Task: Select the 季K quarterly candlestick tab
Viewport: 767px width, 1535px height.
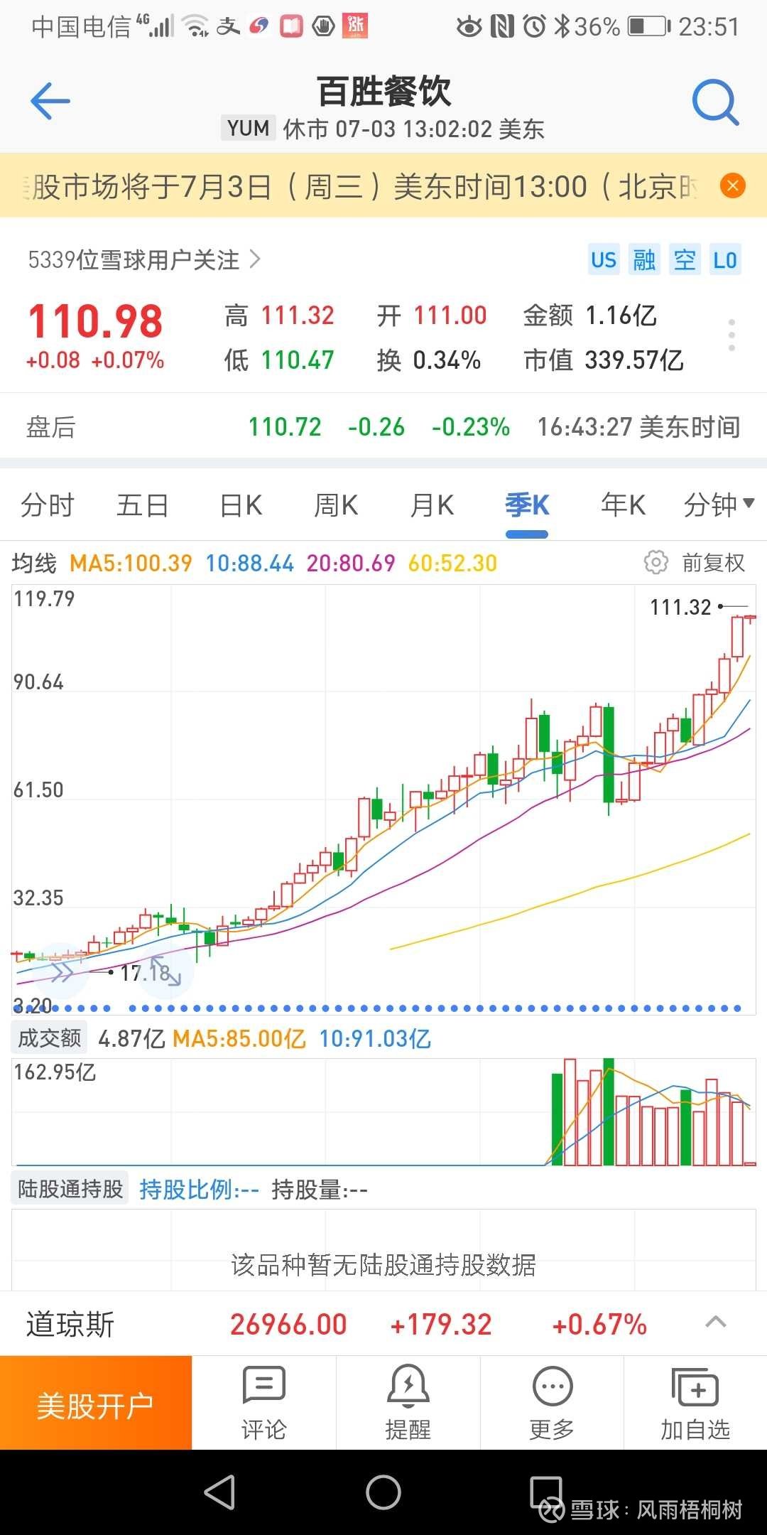Action: click(x=527, y=505)
